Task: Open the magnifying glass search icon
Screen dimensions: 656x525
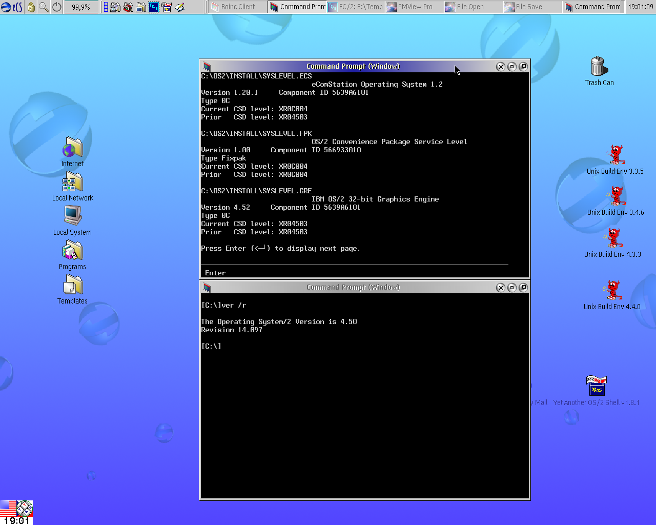Action: 44,7
